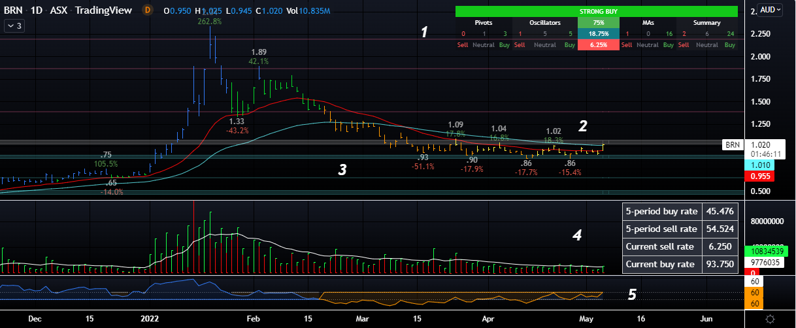Click the 5-period sell rate table row
The width and height of the screenshot is (796, 328).
[x=679, y=229]
